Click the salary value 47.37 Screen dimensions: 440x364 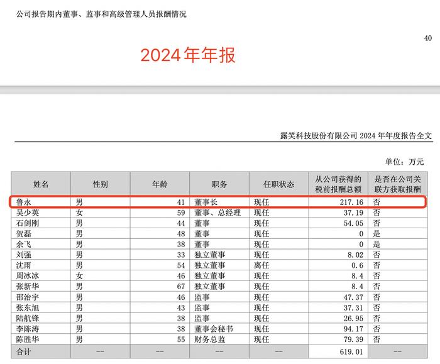(x=353, y=297)
